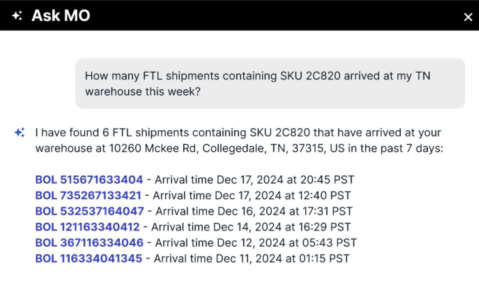
Task: Click arrival time Dec 17 at 20:45 PST
Action: point(254,179)
